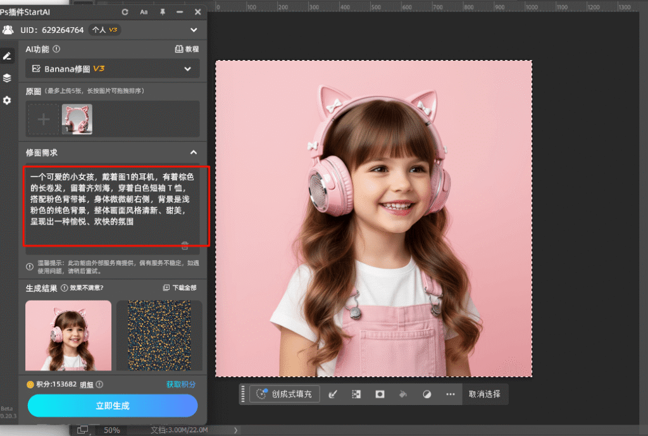Click 立即生成 to start generation
The image size is (648, 436).
(x=112, y=406)
